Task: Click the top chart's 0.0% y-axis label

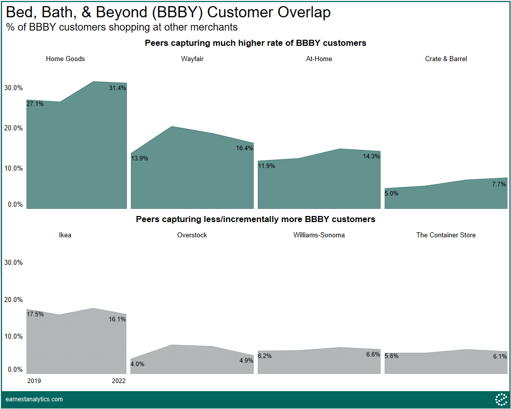Action: [x=15, y=205]
